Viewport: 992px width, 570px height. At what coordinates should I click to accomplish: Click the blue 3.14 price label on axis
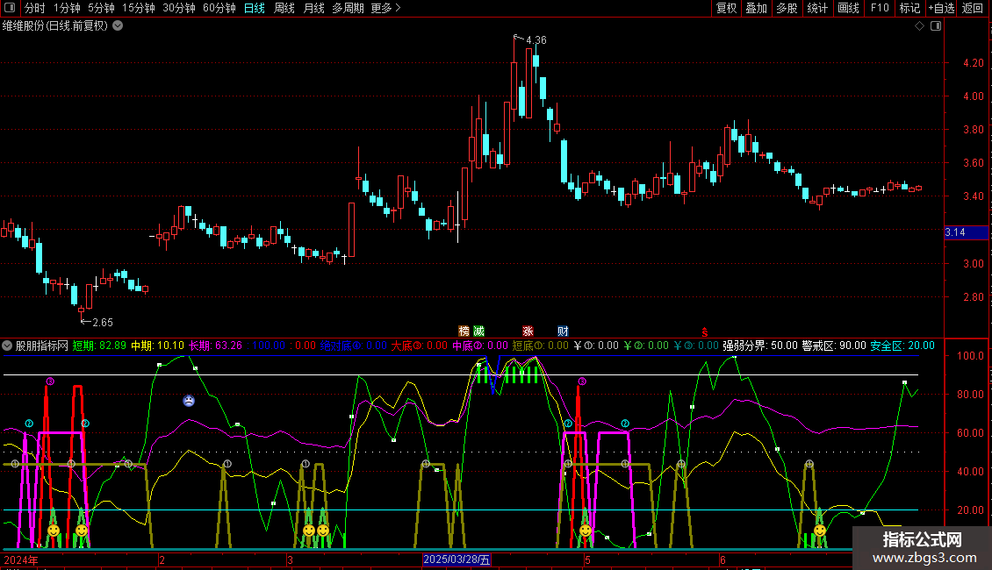954,232
